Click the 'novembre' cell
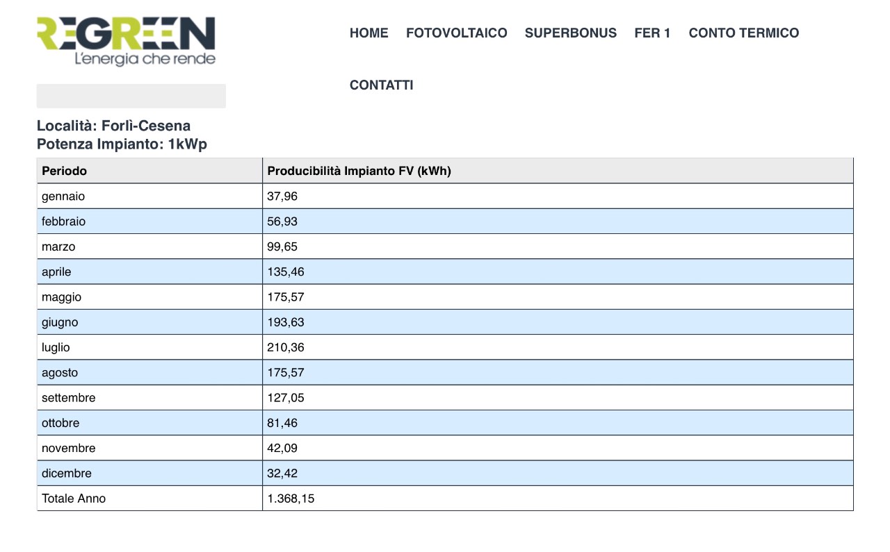This screenshot has height=552, width=890. (x=149, y=448)
